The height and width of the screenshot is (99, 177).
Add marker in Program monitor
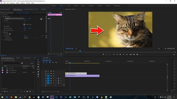(103, 54)
